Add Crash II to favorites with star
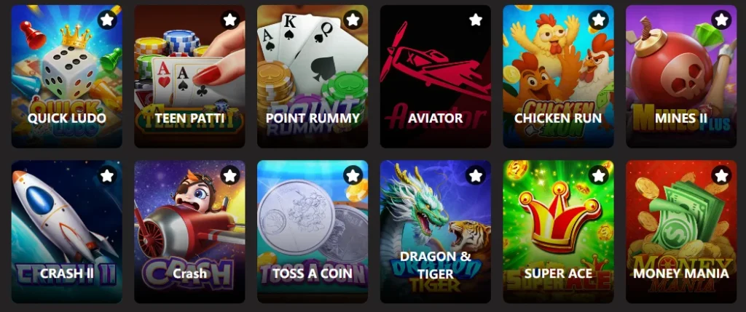The height and width of the screenshot is (312, 746). point(107,175)
